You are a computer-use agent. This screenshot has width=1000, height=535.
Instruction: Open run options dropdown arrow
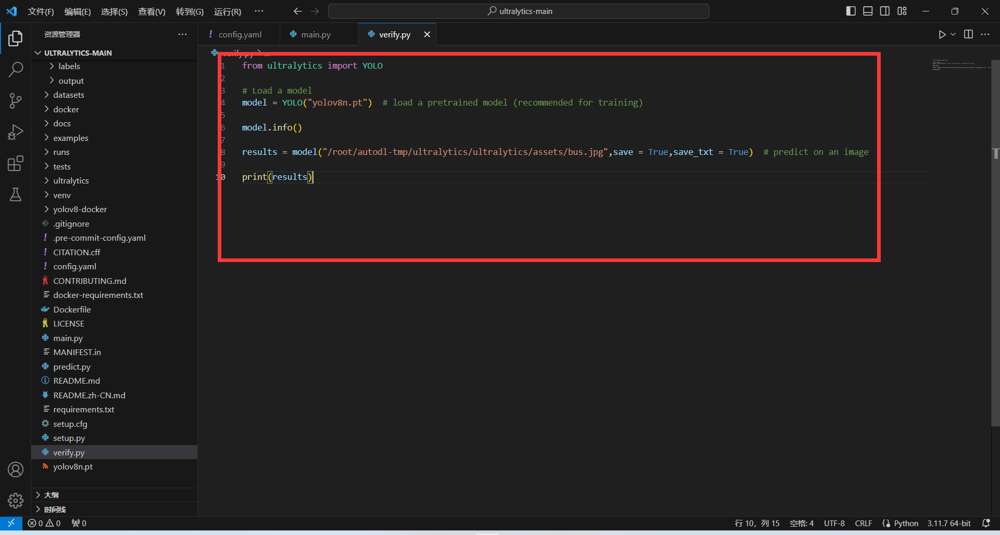coord(953,34)
